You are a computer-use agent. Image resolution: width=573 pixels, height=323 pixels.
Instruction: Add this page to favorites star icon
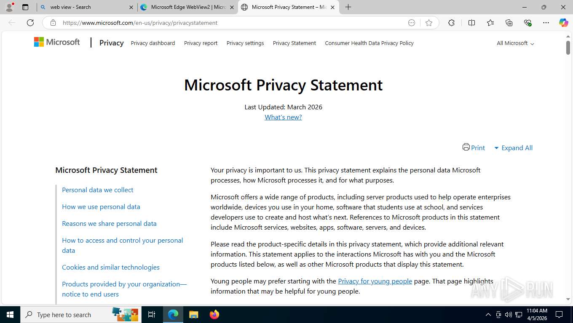(429, 23)
